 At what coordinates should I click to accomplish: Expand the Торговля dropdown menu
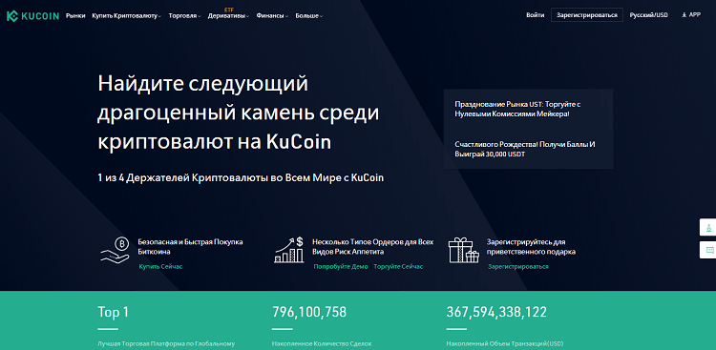184,15
